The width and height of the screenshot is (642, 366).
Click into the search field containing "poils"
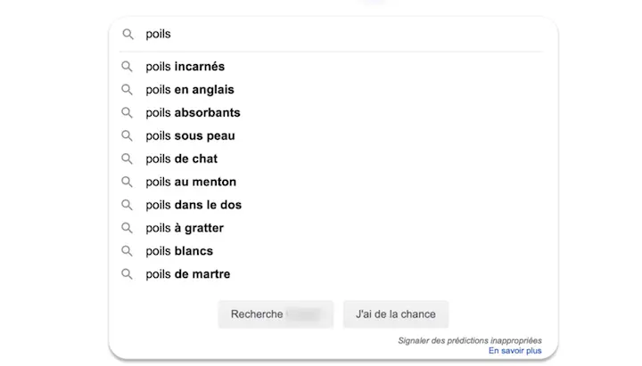tap(339, 34)
